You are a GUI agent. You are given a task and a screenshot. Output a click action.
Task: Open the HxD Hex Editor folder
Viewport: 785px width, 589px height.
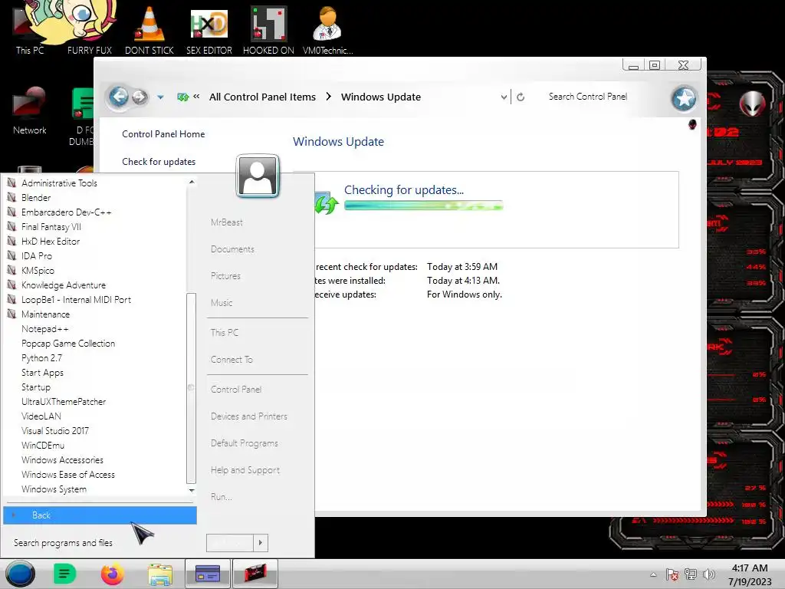click(51, 242)
